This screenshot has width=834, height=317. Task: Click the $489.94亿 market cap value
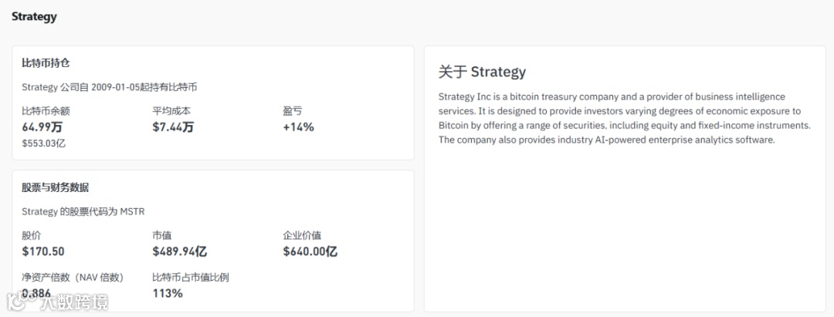click(180, 251)
